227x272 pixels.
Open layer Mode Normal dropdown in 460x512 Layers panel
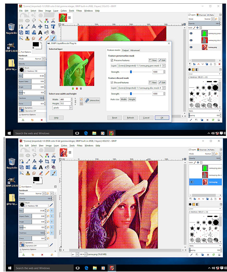coord(213,154)
